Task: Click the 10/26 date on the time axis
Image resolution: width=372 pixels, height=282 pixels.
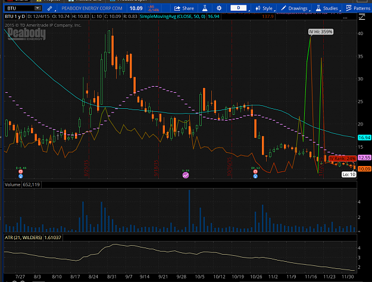Action: 256,277
